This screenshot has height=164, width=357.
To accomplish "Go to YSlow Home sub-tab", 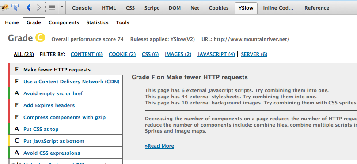I will click(12, 22).
